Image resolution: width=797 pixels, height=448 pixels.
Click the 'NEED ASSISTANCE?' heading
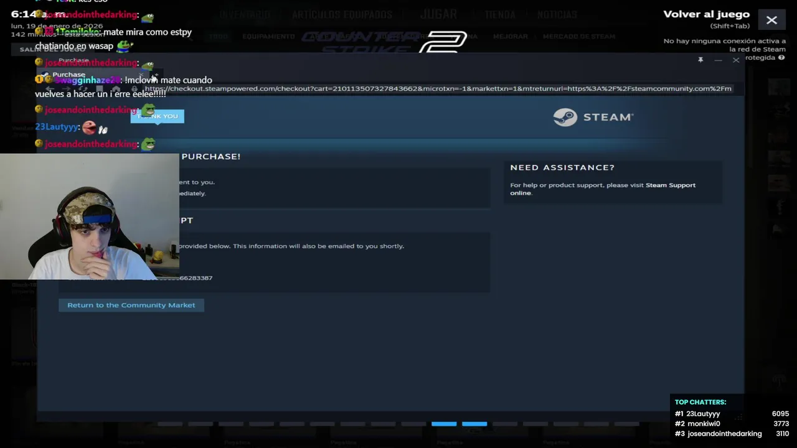[x=562, y=167]
